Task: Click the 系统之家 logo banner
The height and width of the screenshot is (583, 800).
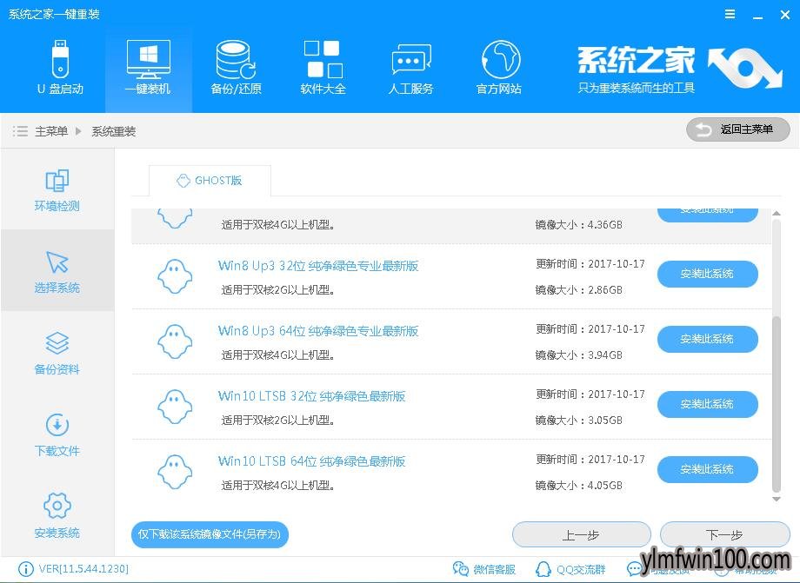Action: 678,69
